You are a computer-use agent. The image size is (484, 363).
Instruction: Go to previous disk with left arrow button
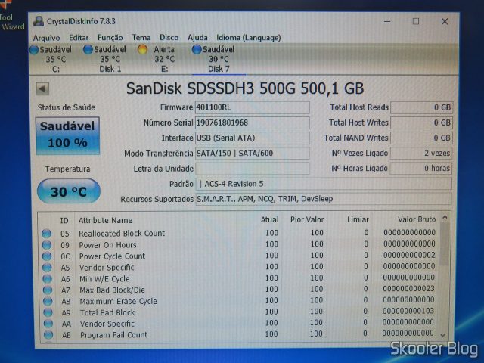(x=42, y=89)
